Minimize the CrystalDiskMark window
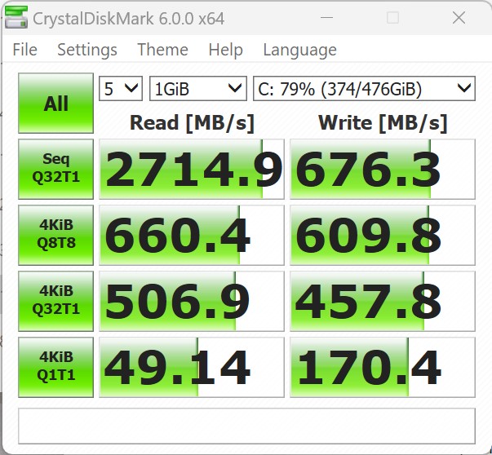Image resolution: width=492 pixels, height=455 pixels. click(326, 18)
